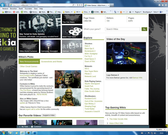
Task: Expand the Dive... favorites folder
Action: pyautogui.click(x=86, y=12)
